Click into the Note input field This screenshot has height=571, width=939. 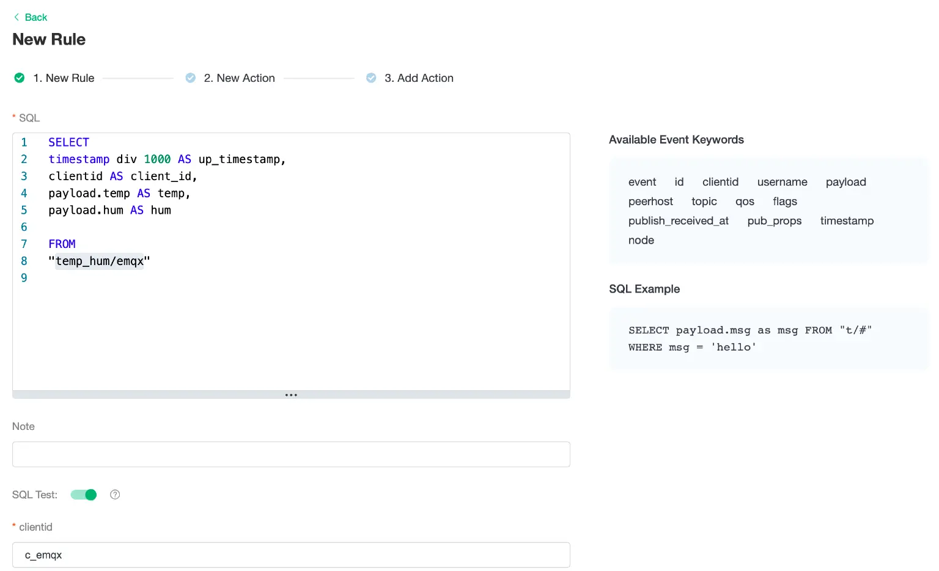click(x=291, y=454)
